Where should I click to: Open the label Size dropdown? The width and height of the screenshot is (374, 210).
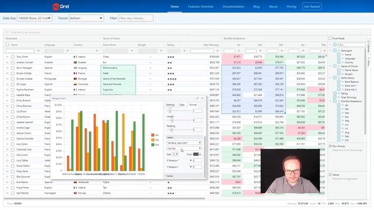(x=175, y=154)
